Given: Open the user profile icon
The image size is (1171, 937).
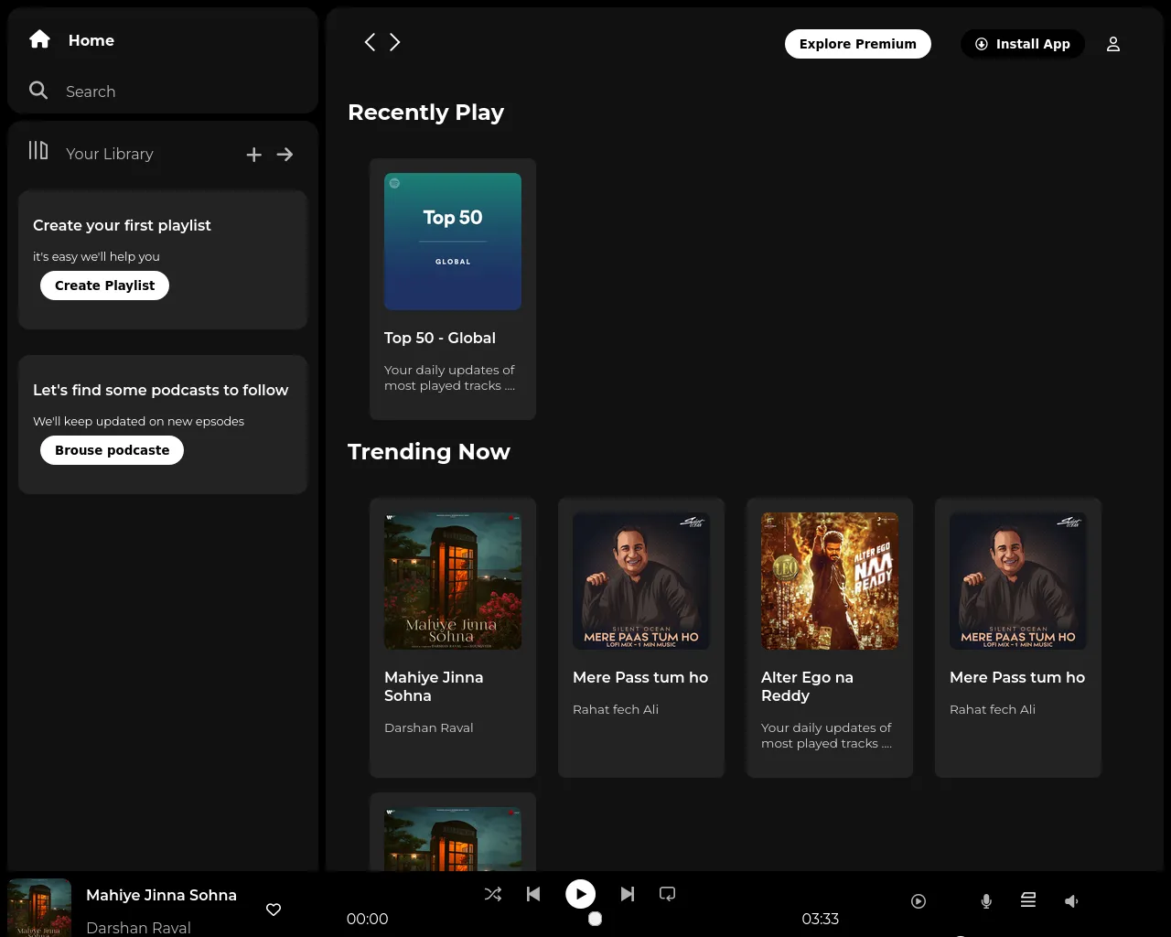Looking at the screenshot, I should [x=1113, y=44].
